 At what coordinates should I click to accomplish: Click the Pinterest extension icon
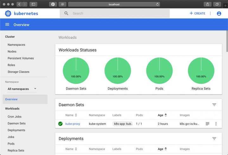click(53, 4)
